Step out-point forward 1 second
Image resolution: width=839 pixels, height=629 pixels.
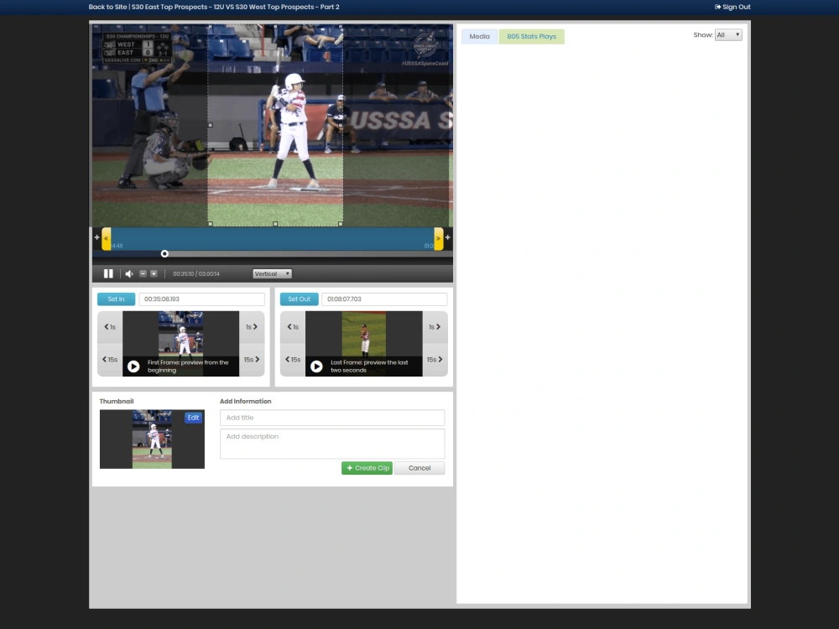(435, 327)
